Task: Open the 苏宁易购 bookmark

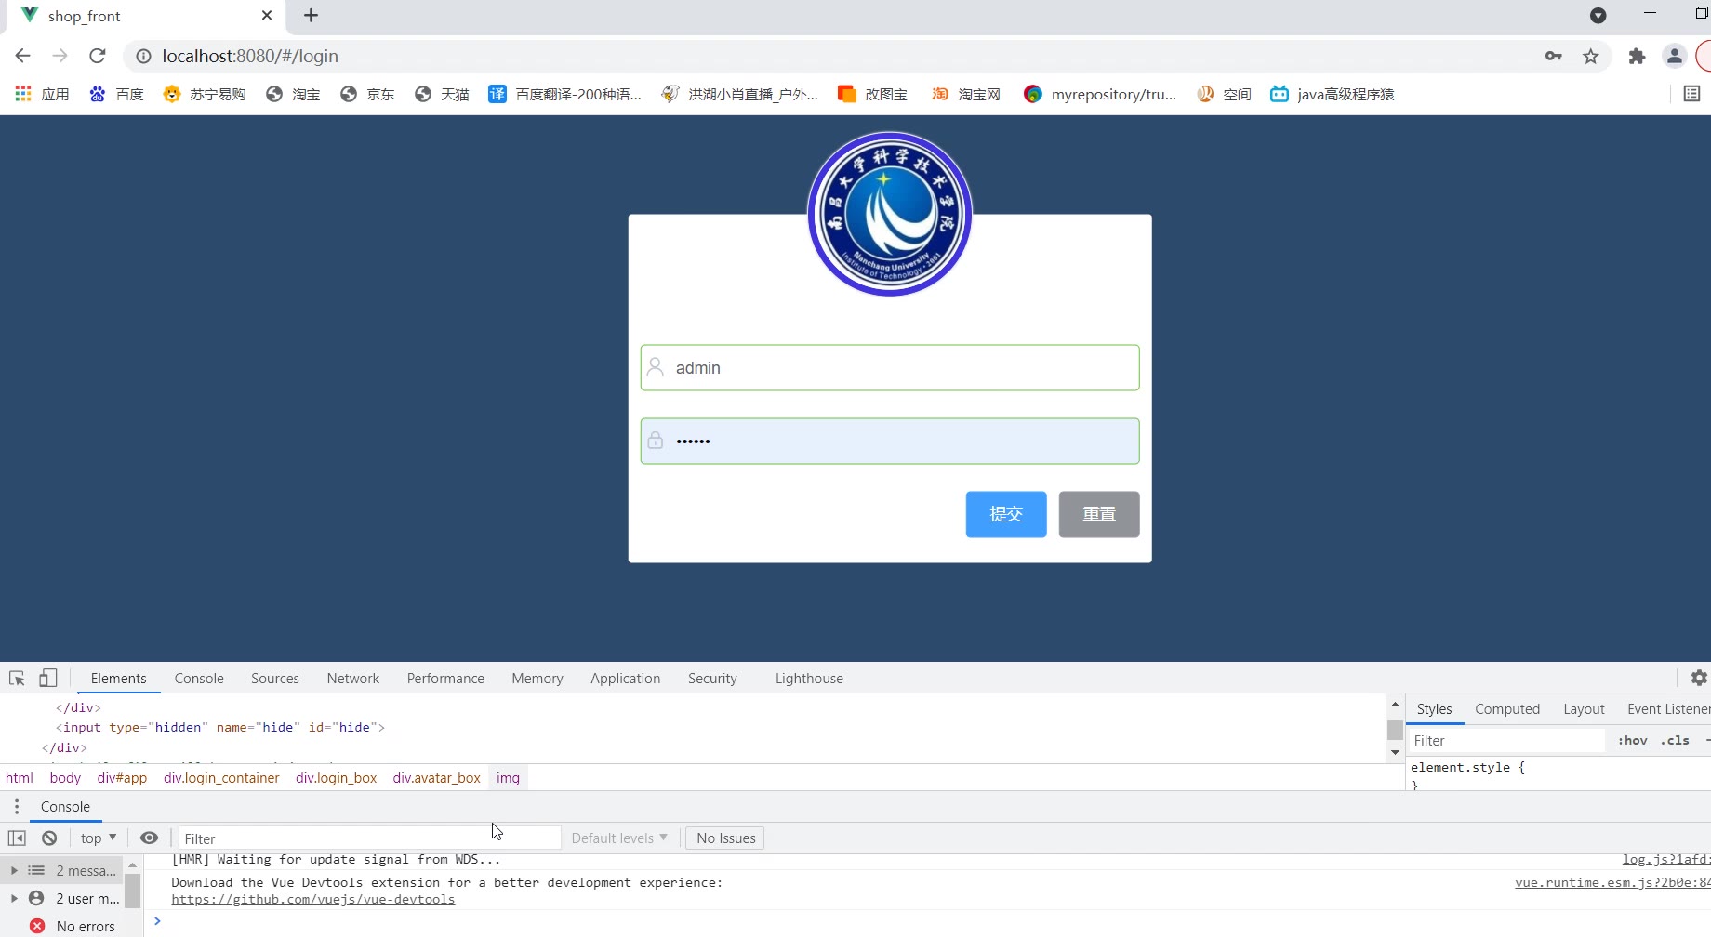Action: (x=205, y=94)
